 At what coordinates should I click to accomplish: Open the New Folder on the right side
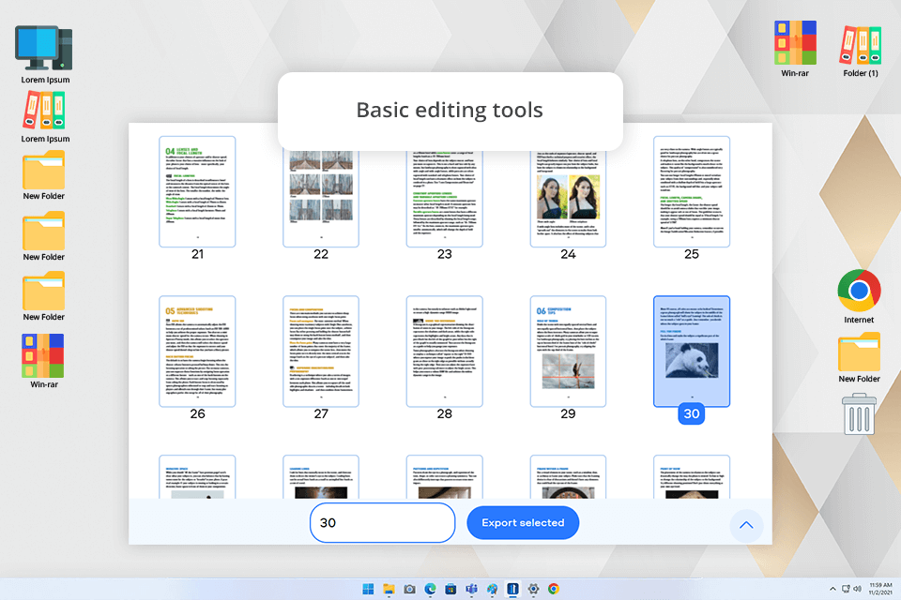click(x=859, y=358)
